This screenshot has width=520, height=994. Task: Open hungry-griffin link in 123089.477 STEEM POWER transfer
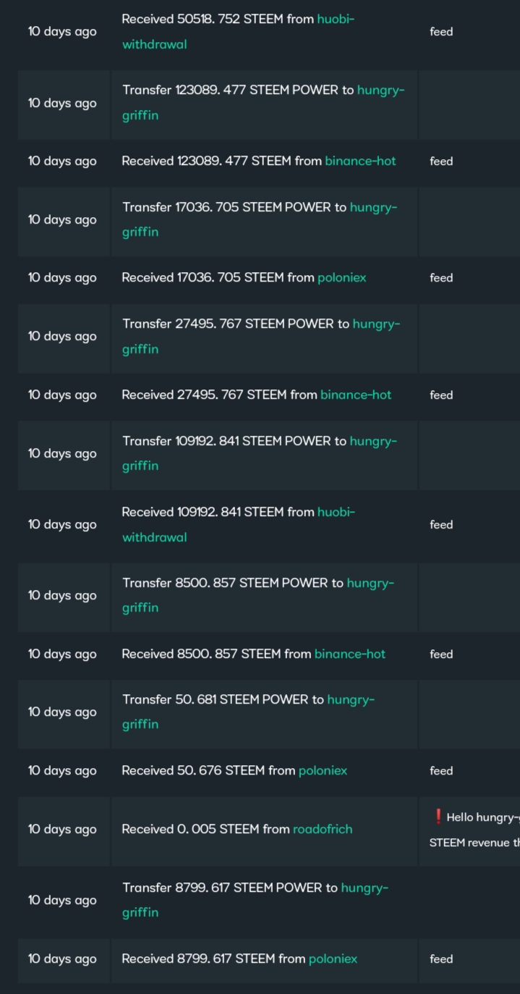263,102
